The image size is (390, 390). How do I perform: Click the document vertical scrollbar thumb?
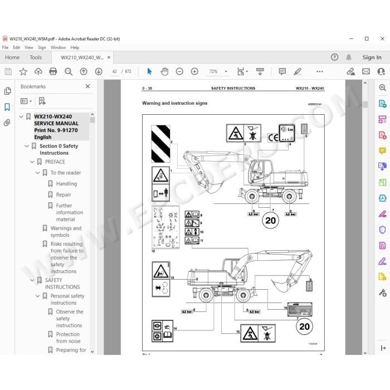coord(365,104)
